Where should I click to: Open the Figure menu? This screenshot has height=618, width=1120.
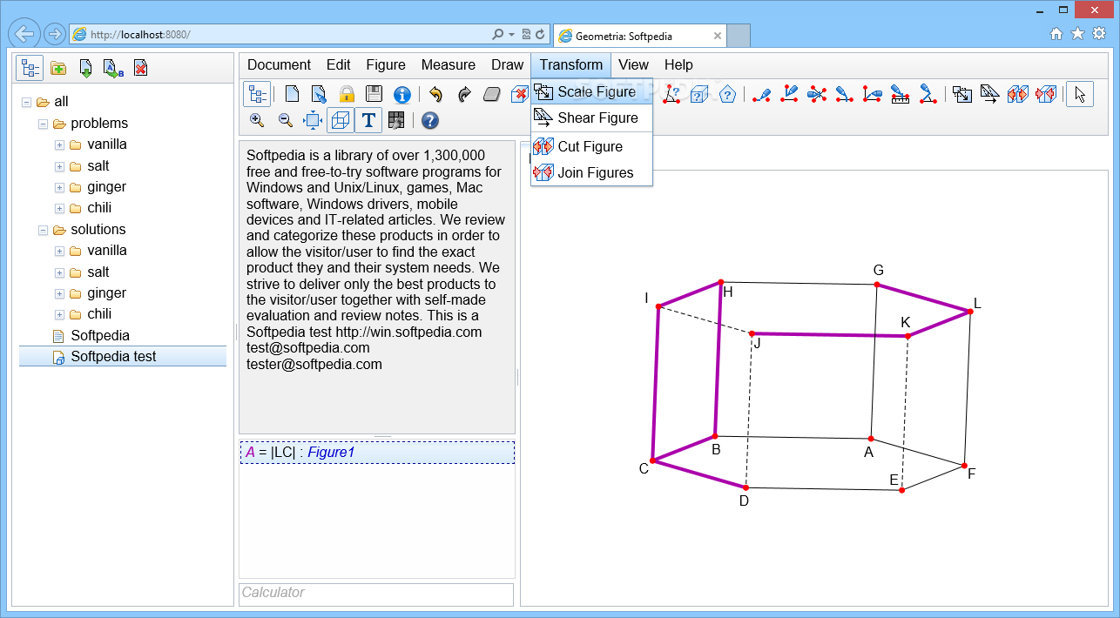coord(386,64)
